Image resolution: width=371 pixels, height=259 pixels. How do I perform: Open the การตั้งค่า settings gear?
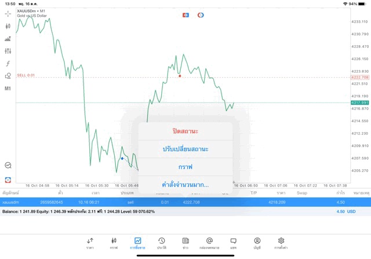[281, 242]
